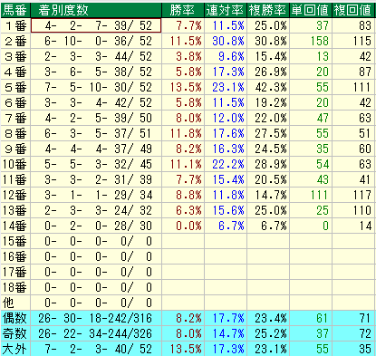Click the 7- 5- 10- 30/ 52 record cell

point(96,87)
